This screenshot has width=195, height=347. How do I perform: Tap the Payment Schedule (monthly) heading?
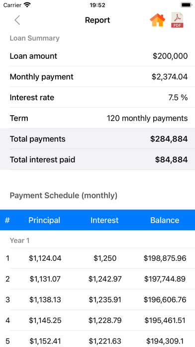64,195
